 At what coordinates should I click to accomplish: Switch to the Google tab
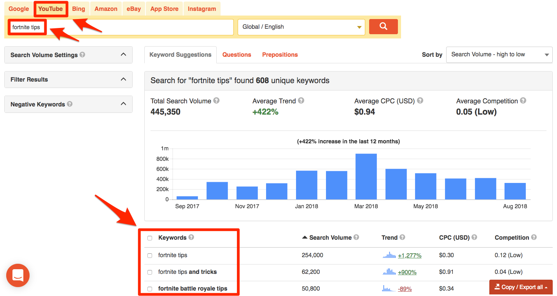[19, 9]
